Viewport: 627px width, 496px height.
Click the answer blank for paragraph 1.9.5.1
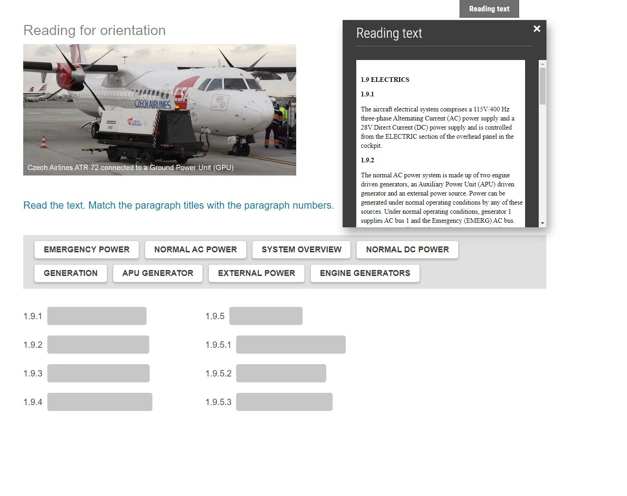tap(291, 344)
